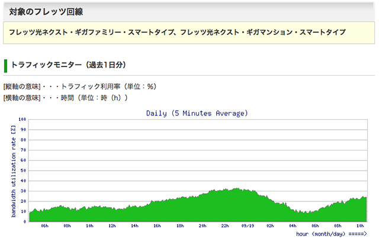The height and width of the screenshot is (240, 379).
Task: Click the 22h tick on the time axis
Action: tap(225, 225)
